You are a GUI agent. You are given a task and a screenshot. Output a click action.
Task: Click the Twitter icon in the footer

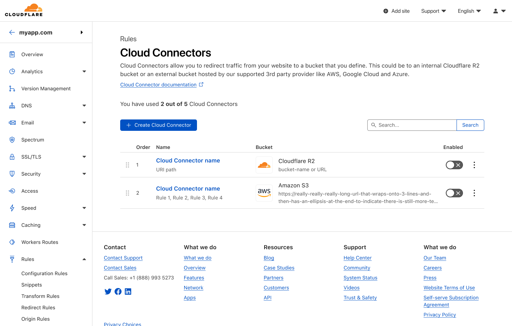tap(108, 292)
